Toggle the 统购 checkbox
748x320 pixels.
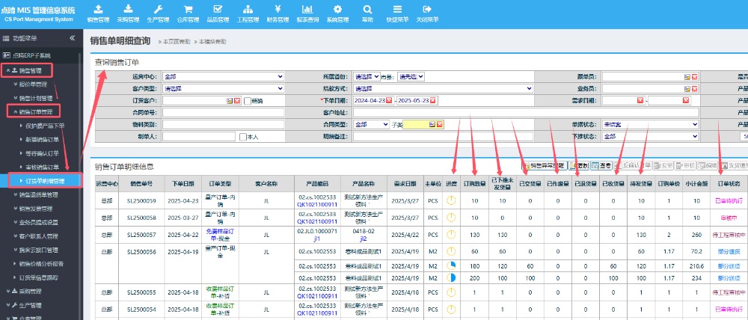pos(247,101)
